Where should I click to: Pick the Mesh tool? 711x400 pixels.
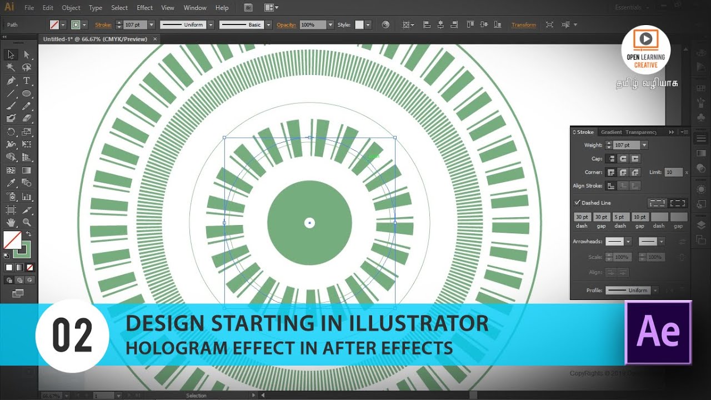(11, 171)
